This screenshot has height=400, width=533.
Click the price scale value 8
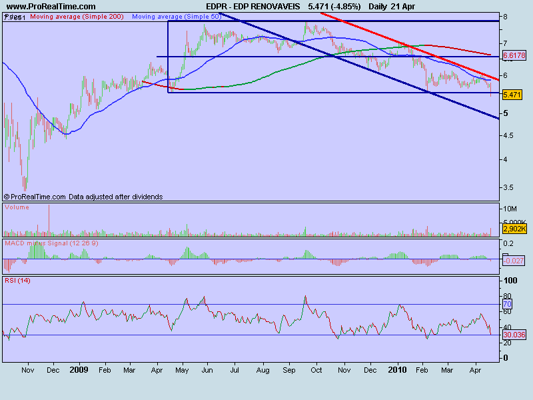(x=506, y=17)
